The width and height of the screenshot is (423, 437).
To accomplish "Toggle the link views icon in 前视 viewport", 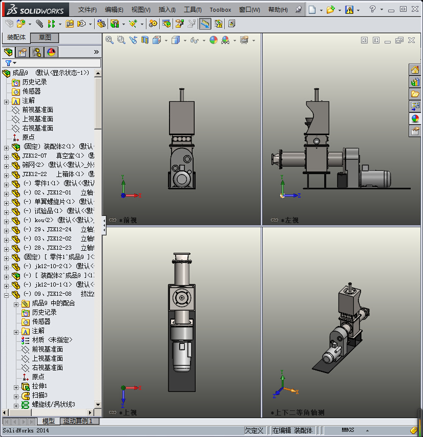I will click(x=113, y=220).
